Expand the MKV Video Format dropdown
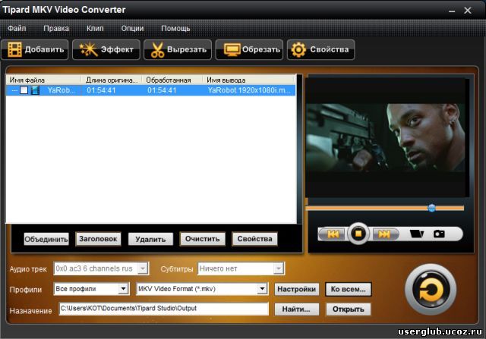 tap(262, 289)
